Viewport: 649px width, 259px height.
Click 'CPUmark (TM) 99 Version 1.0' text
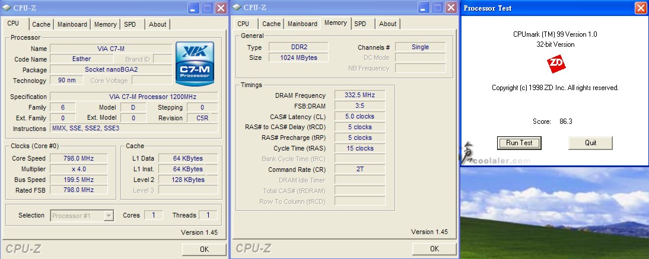tap(555, 35)
